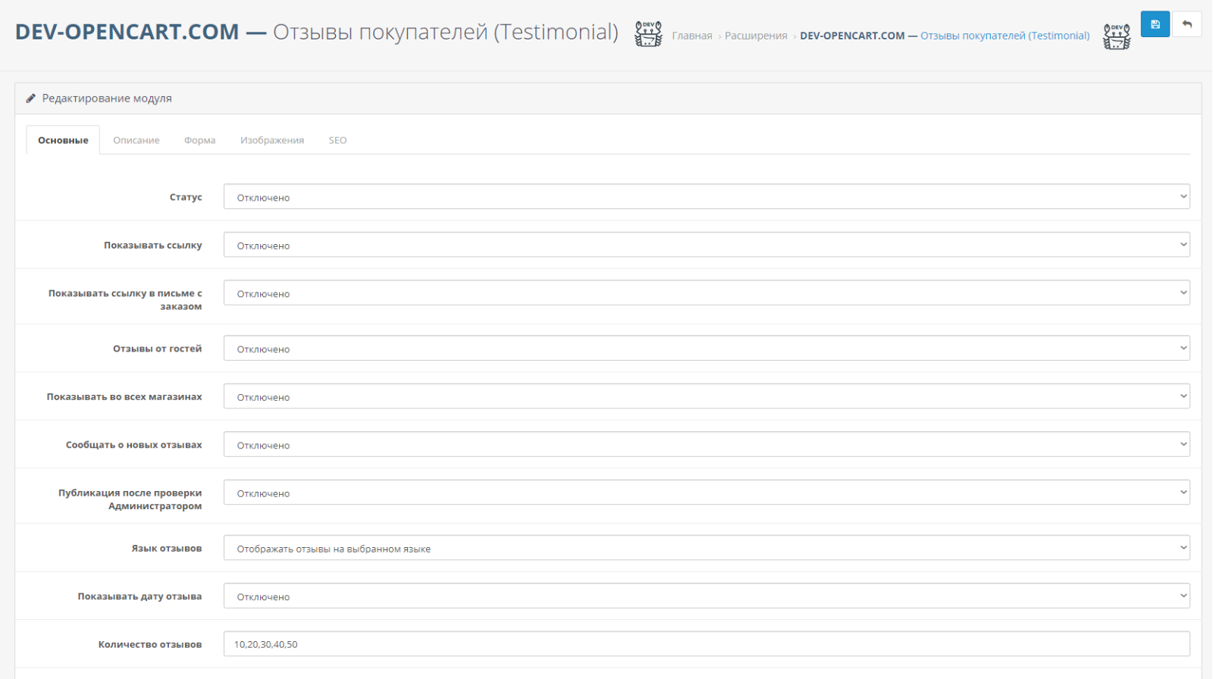Click the page title Отзывы покупателей (Testimonial)
This screenshot has height=679, width=1213.
(446, 32)
